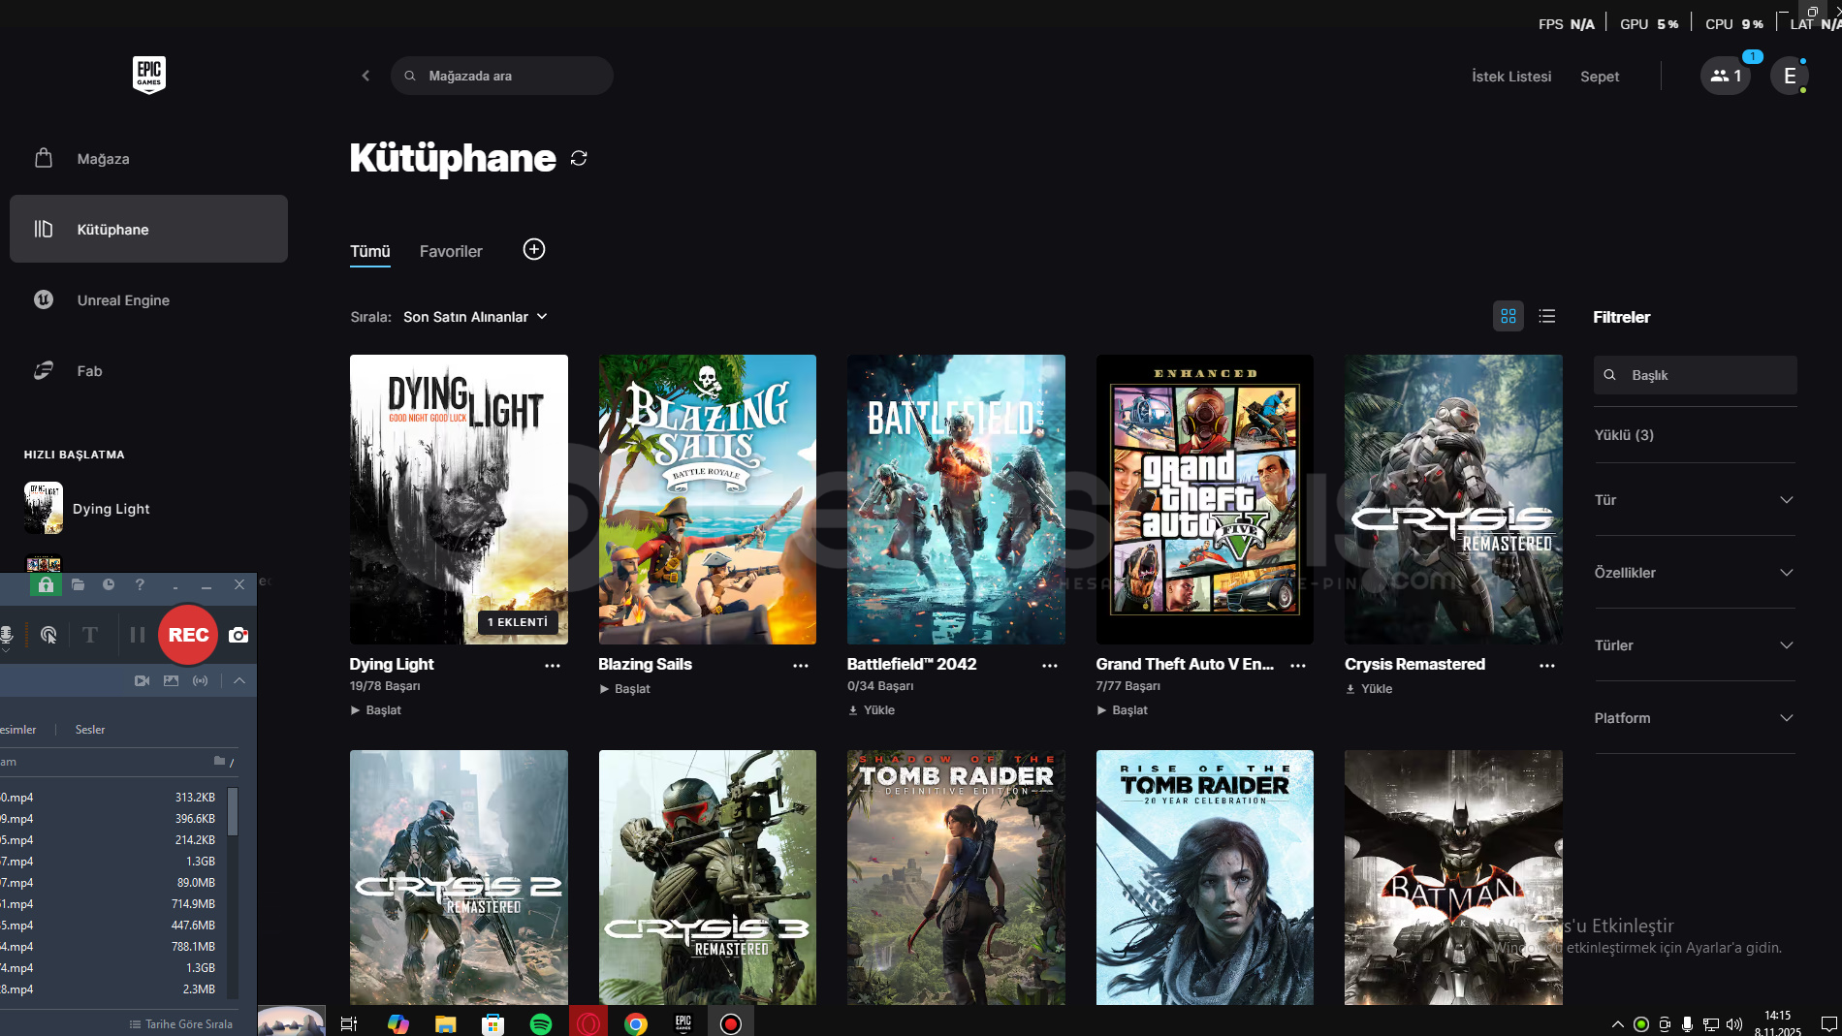Launch Blazing Sails with Başlat

624,689
